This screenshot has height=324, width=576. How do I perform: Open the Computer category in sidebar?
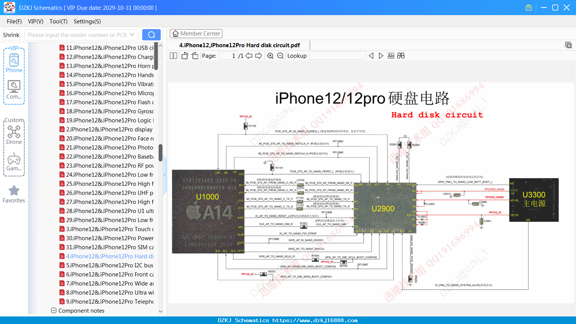tap(14, 90)
